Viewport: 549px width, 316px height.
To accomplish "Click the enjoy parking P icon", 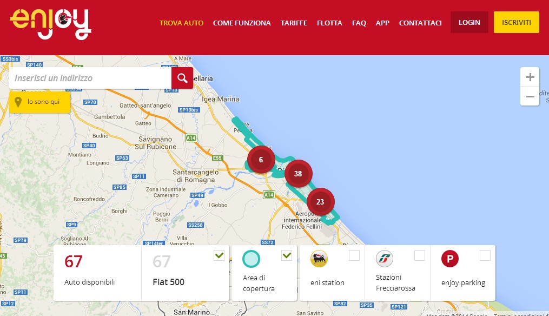I will [449, 259].
